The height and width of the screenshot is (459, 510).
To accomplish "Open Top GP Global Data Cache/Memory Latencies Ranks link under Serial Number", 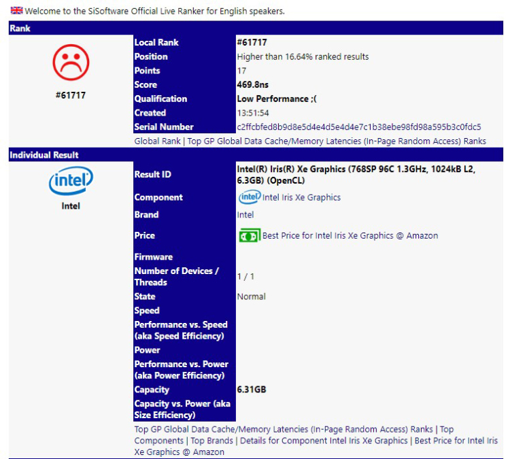I will click(x=337, y=141).
